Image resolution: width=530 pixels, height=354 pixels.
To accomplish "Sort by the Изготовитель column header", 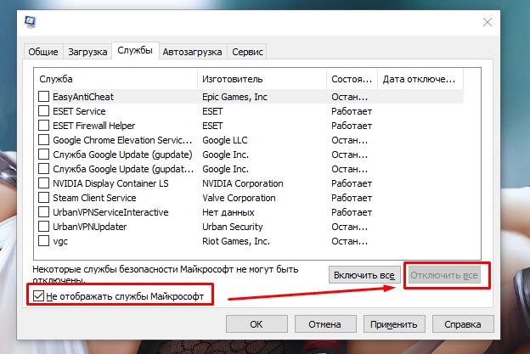I will (x=262, y=79).
